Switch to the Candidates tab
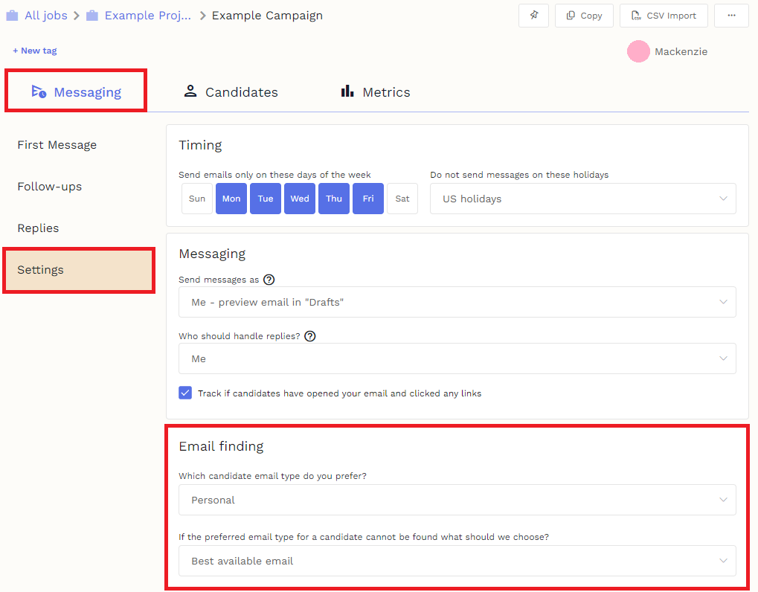 [x=231, y=91]
